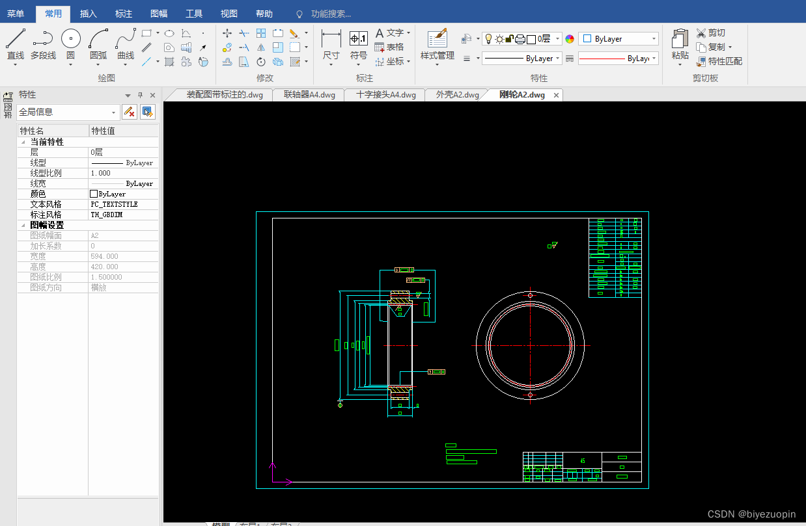Collapse the 图幅设置 section
This screenshot has height=526, width=806.
point(24,225)
